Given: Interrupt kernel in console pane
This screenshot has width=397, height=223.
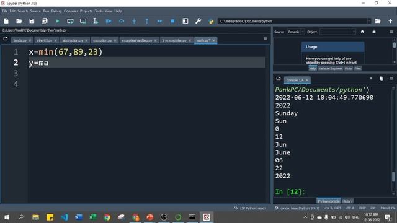Looking at the screenshot, I should point(371,79).
